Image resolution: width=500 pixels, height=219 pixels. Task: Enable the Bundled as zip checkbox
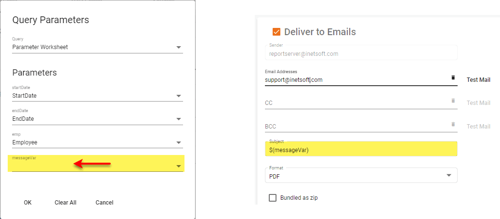coord(273,198)
